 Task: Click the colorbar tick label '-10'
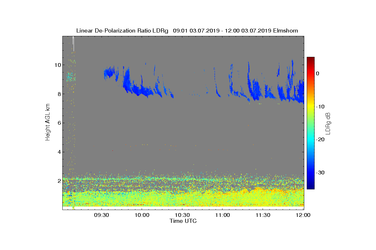tap(320, 107)
